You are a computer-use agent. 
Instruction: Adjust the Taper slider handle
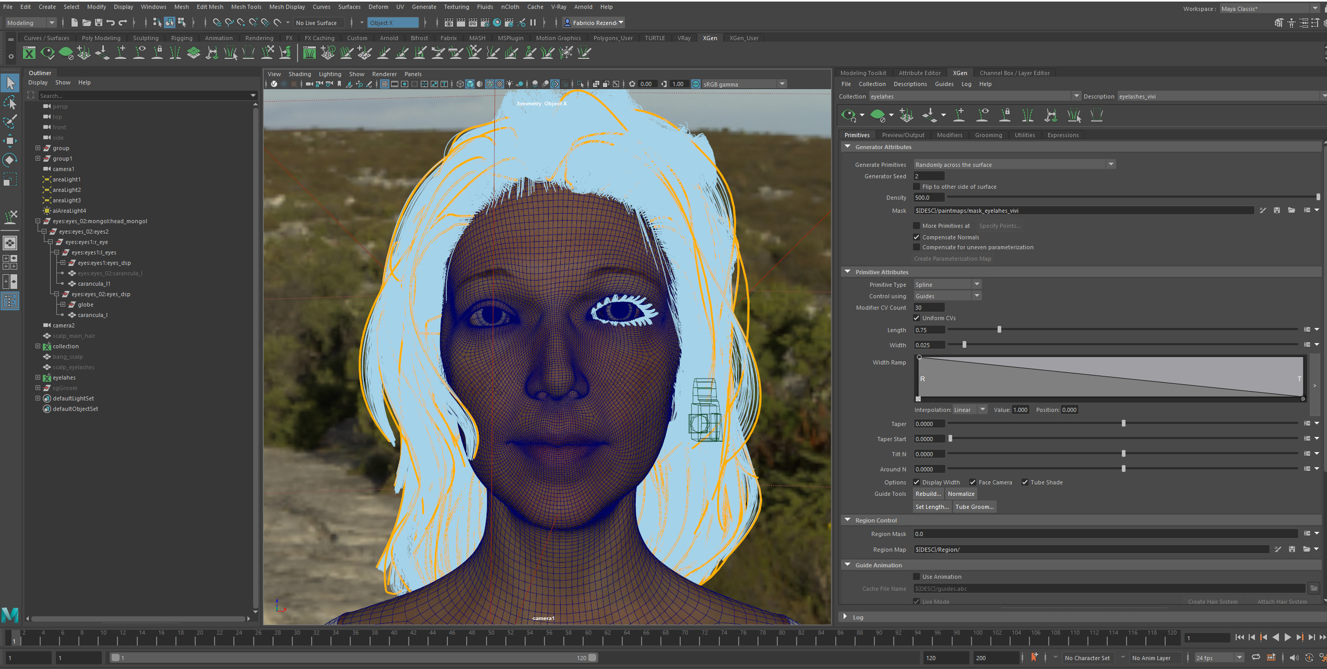1123,423
